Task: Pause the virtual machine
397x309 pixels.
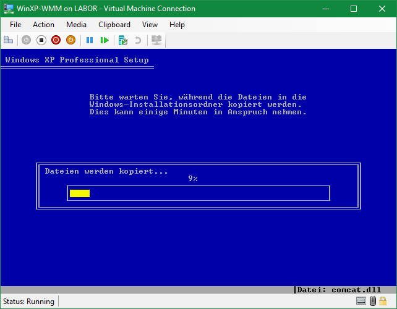Action: click(x=90, y=40)
